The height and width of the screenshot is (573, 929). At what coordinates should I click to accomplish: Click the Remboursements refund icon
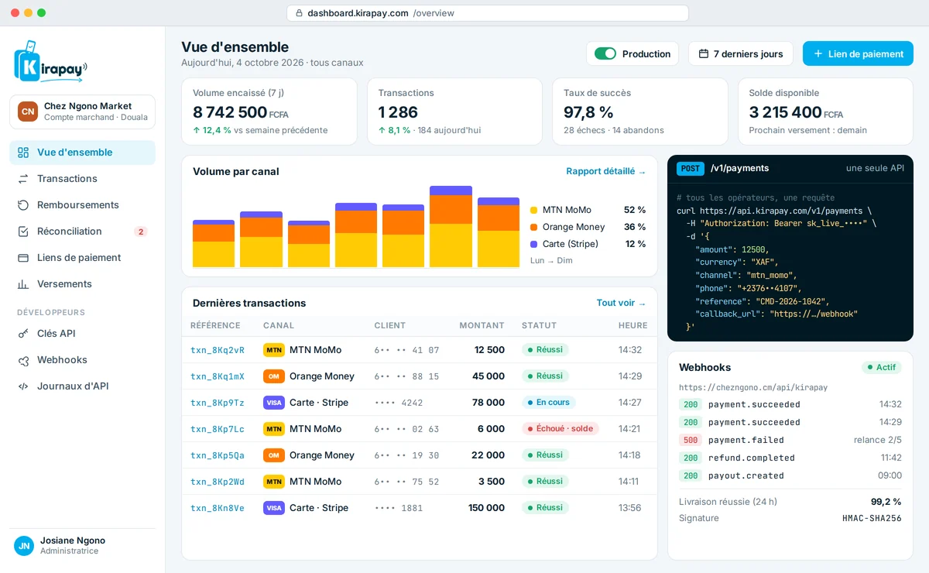23,205
